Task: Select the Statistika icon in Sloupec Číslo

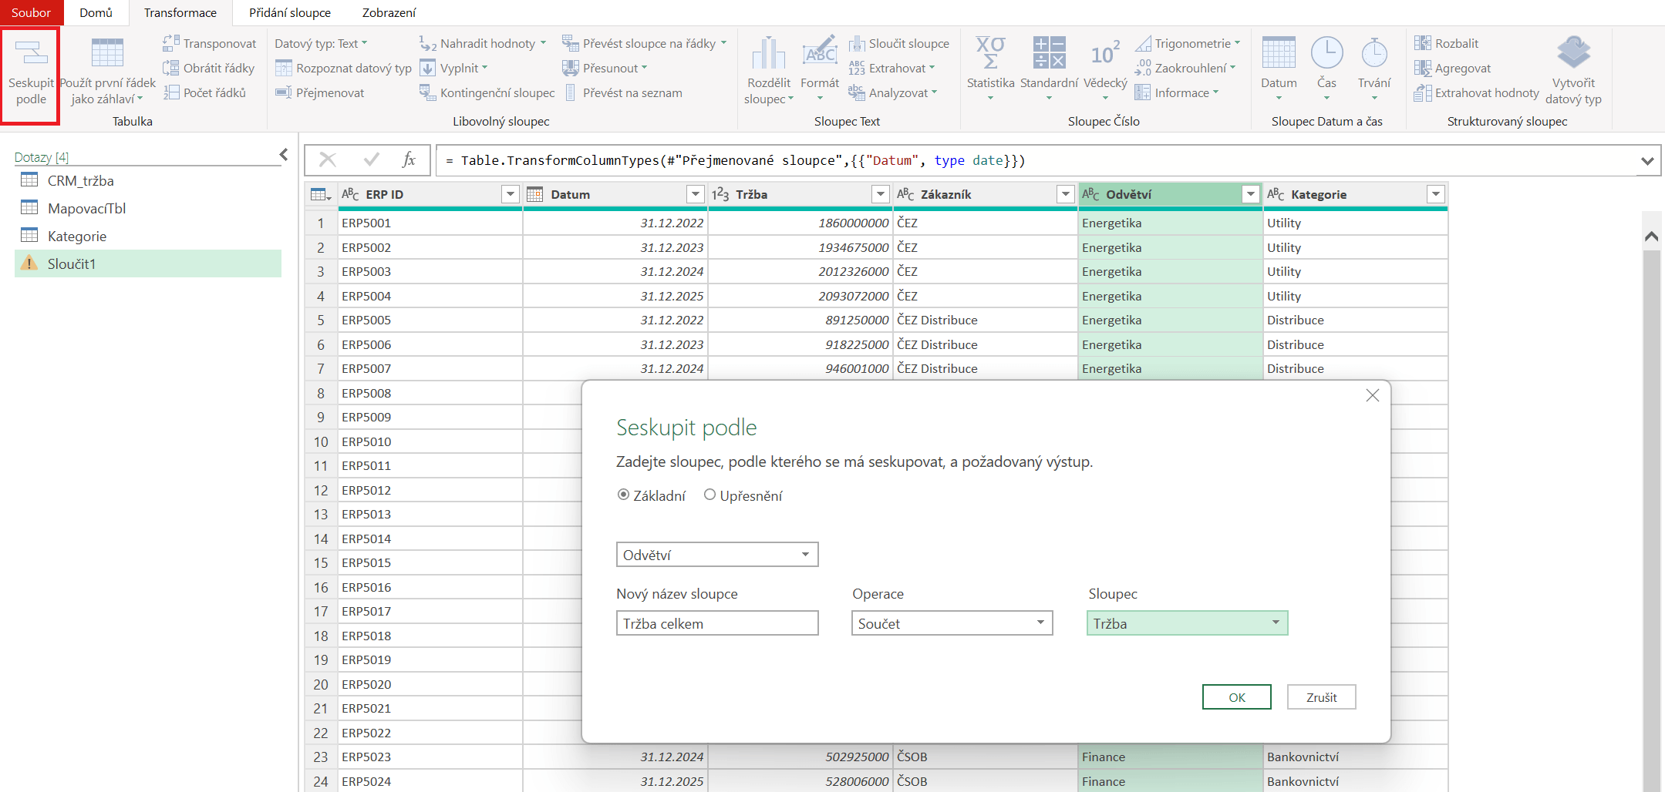Action: (x=990, y=54)
